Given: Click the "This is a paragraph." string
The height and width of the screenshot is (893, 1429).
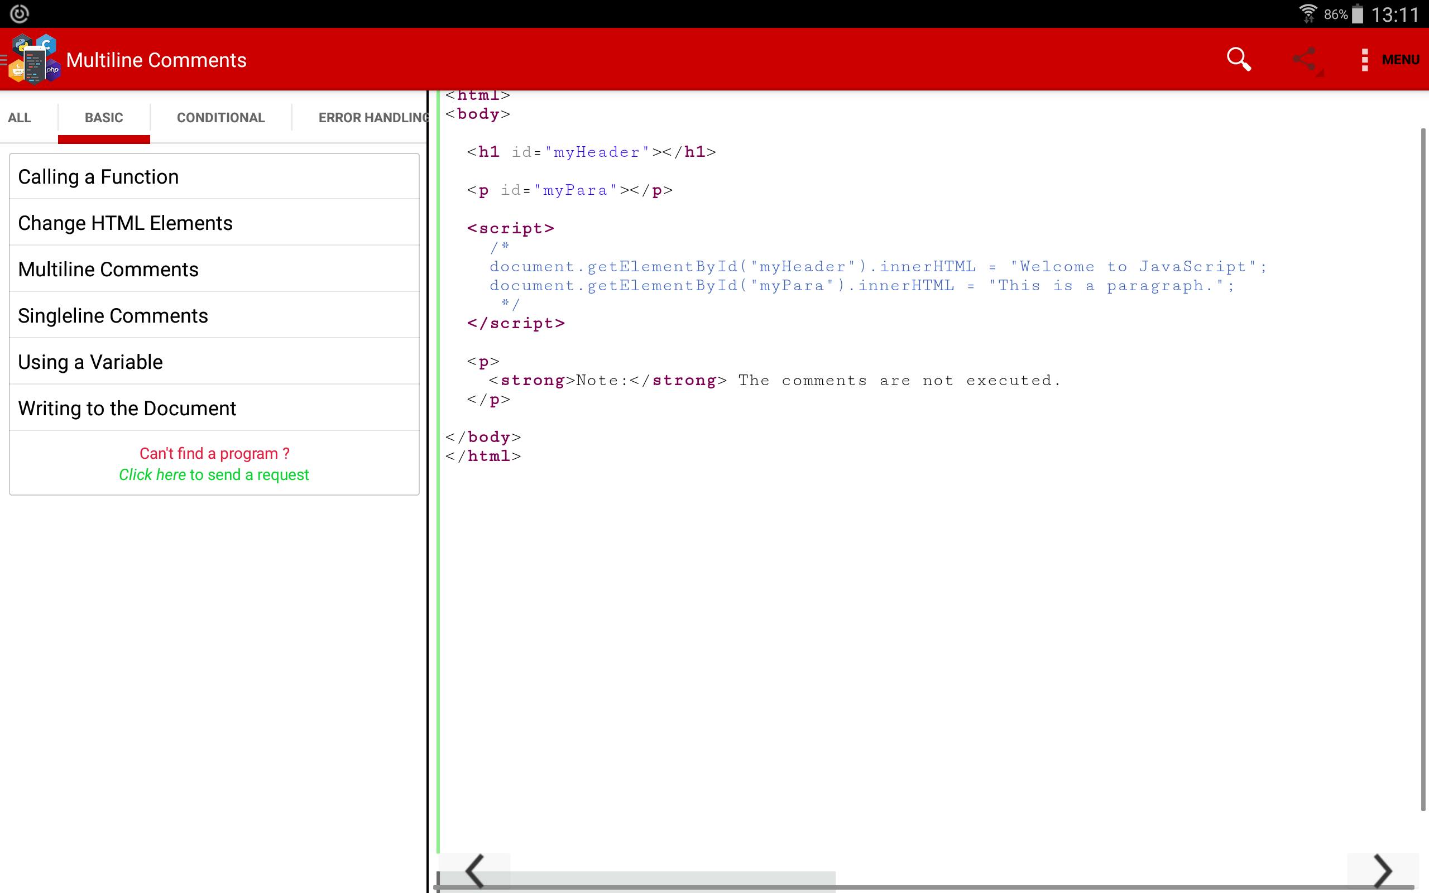Looking at the screenshot, I should (x=1106, y=286).
